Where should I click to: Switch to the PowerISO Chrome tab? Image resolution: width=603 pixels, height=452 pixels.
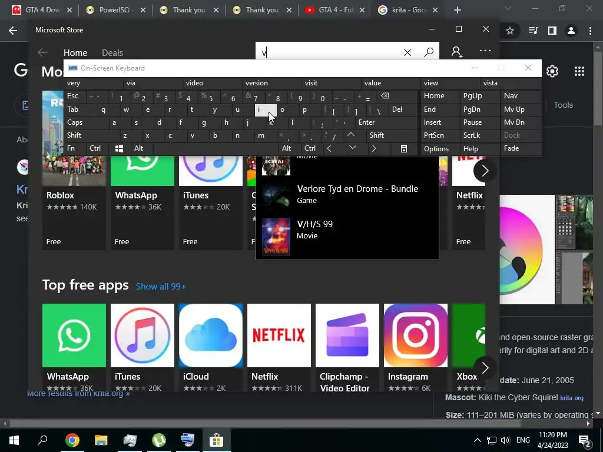115,10
